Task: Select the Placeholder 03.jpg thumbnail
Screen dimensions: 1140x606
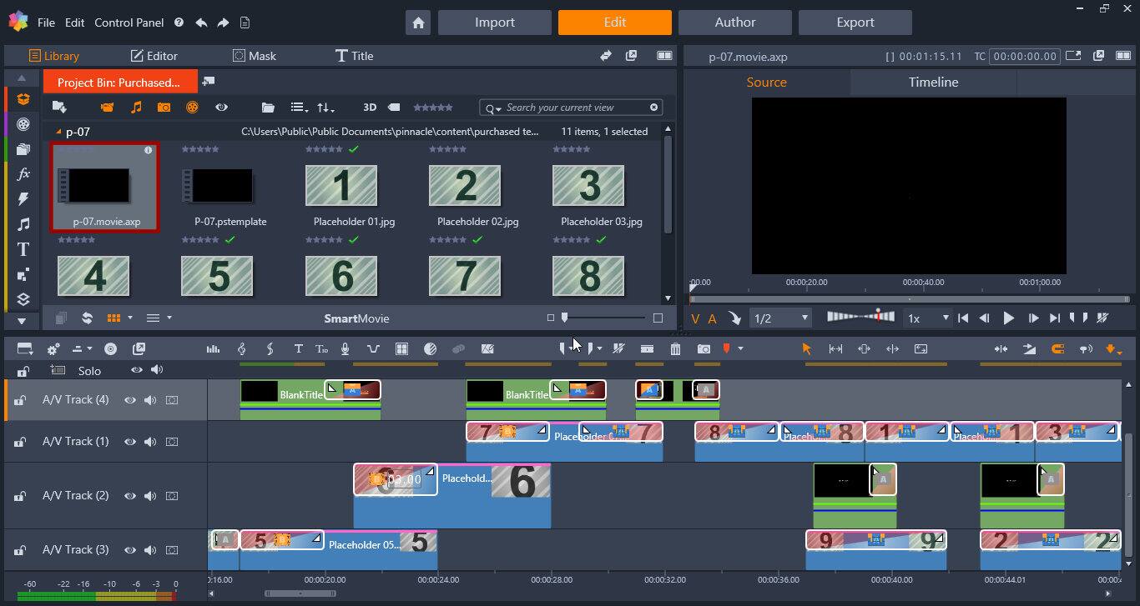Action: (589, 185)
